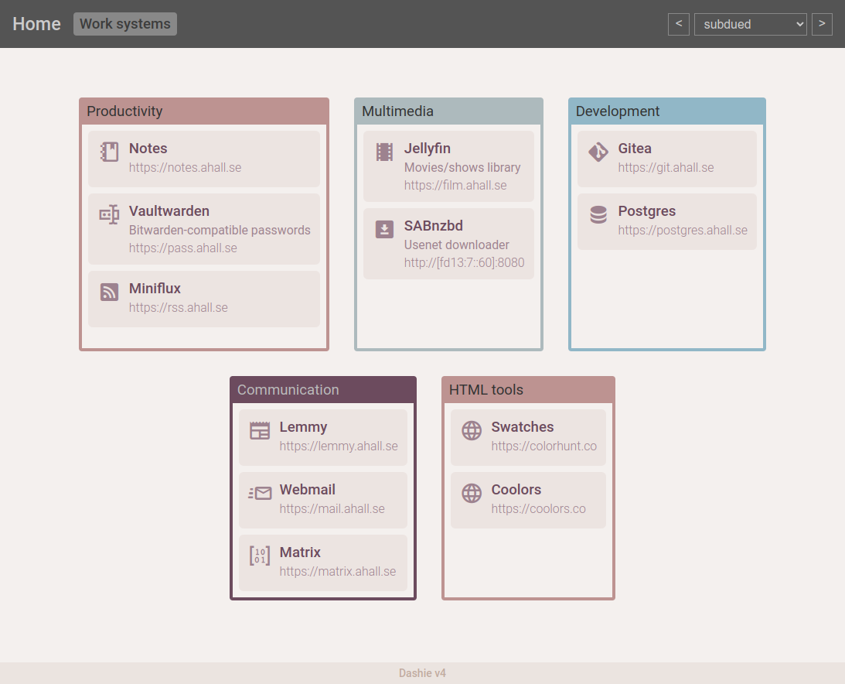Open the https://lemmy.ahall.se link
Viewport: 845px width, 684px height.
tap(339, 446)
